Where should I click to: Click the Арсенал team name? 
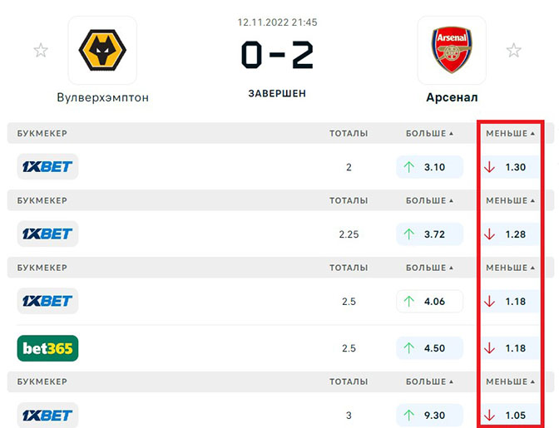452,97
